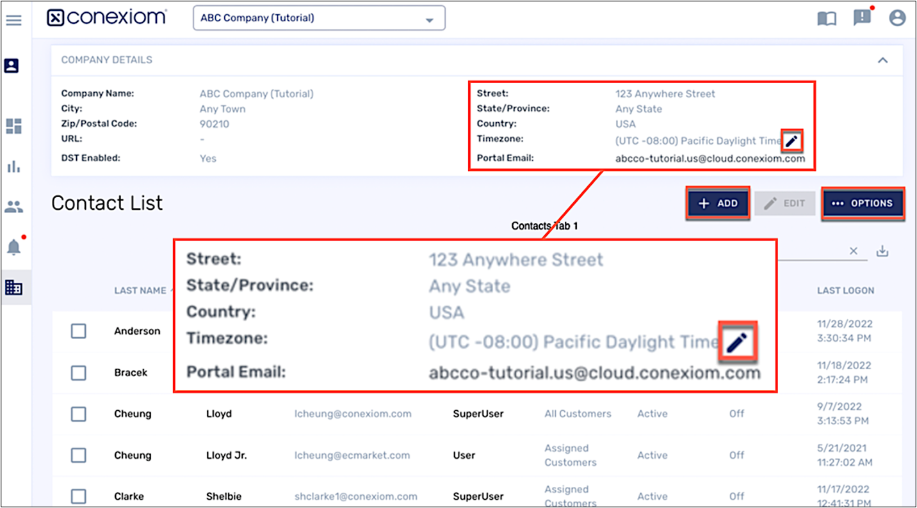Select the company building sidebar icon

(x=13, y=288)
